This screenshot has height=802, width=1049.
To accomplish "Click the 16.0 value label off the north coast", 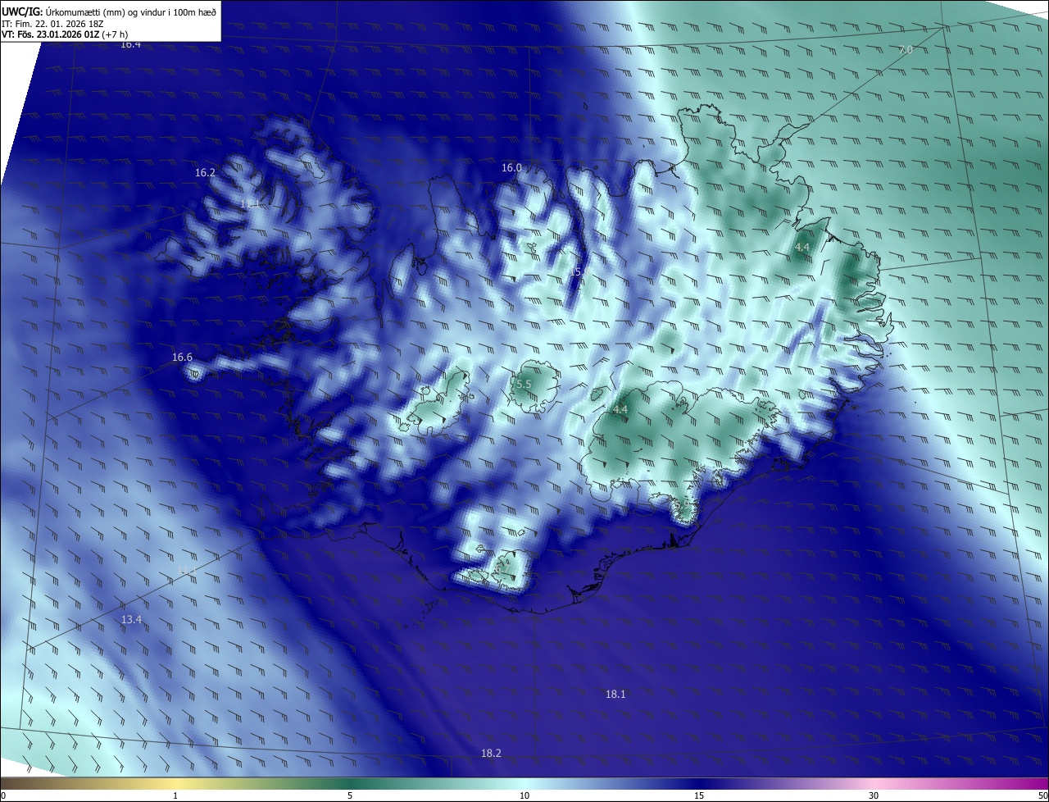I will (511, 168).
